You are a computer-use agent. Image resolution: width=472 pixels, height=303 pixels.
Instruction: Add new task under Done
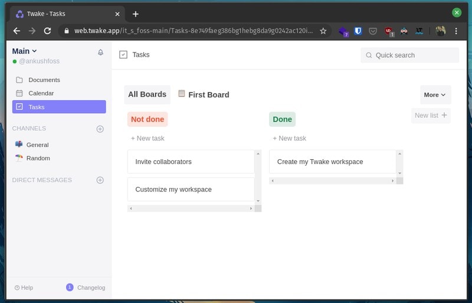289,139
